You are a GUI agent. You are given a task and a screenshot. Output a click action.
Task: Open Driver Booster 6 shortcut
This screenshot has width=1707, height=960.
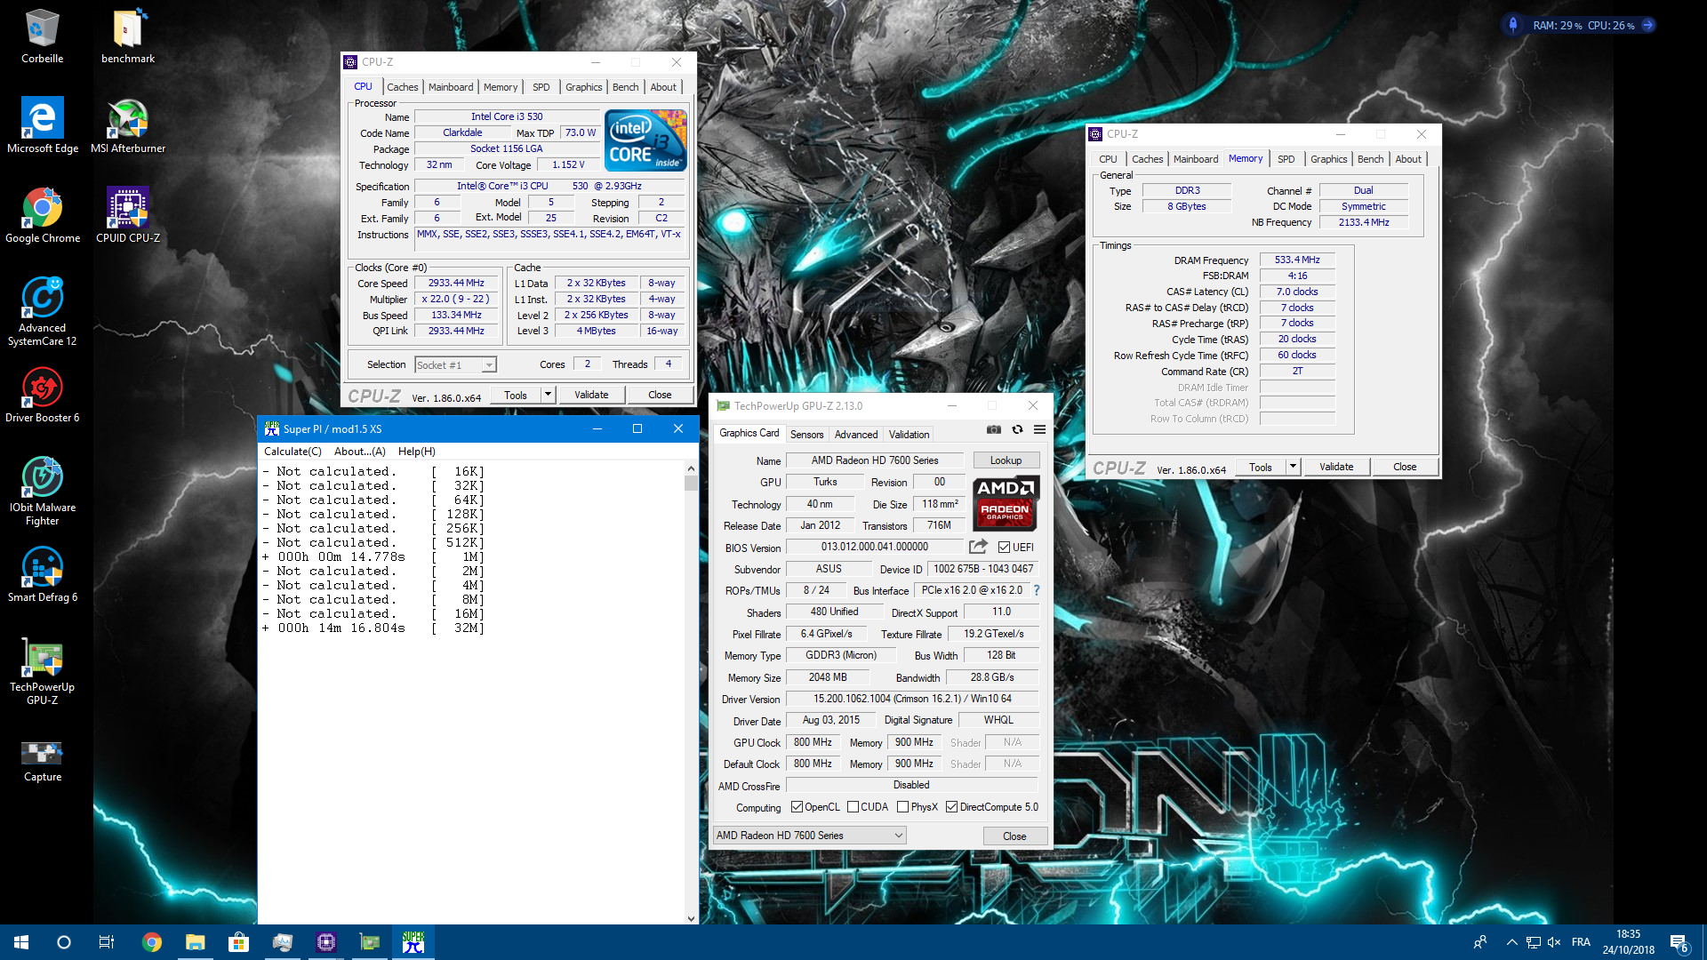(x=42, y=396)
